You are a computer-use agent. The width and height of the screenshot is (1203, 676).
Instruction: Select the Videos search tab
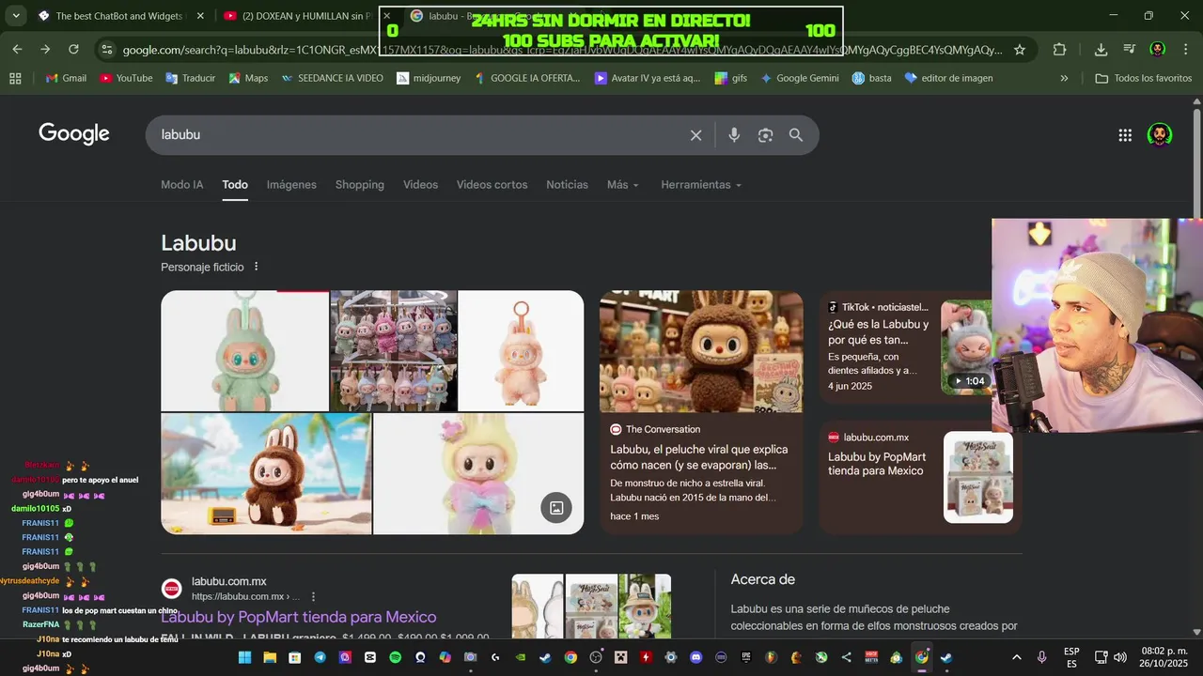420,185
